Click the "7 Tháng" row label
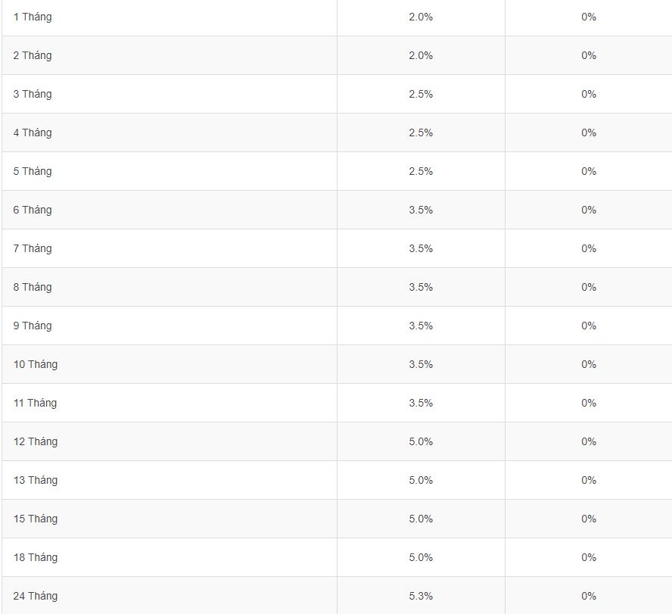The image size is (672, 614). (33, 248)
